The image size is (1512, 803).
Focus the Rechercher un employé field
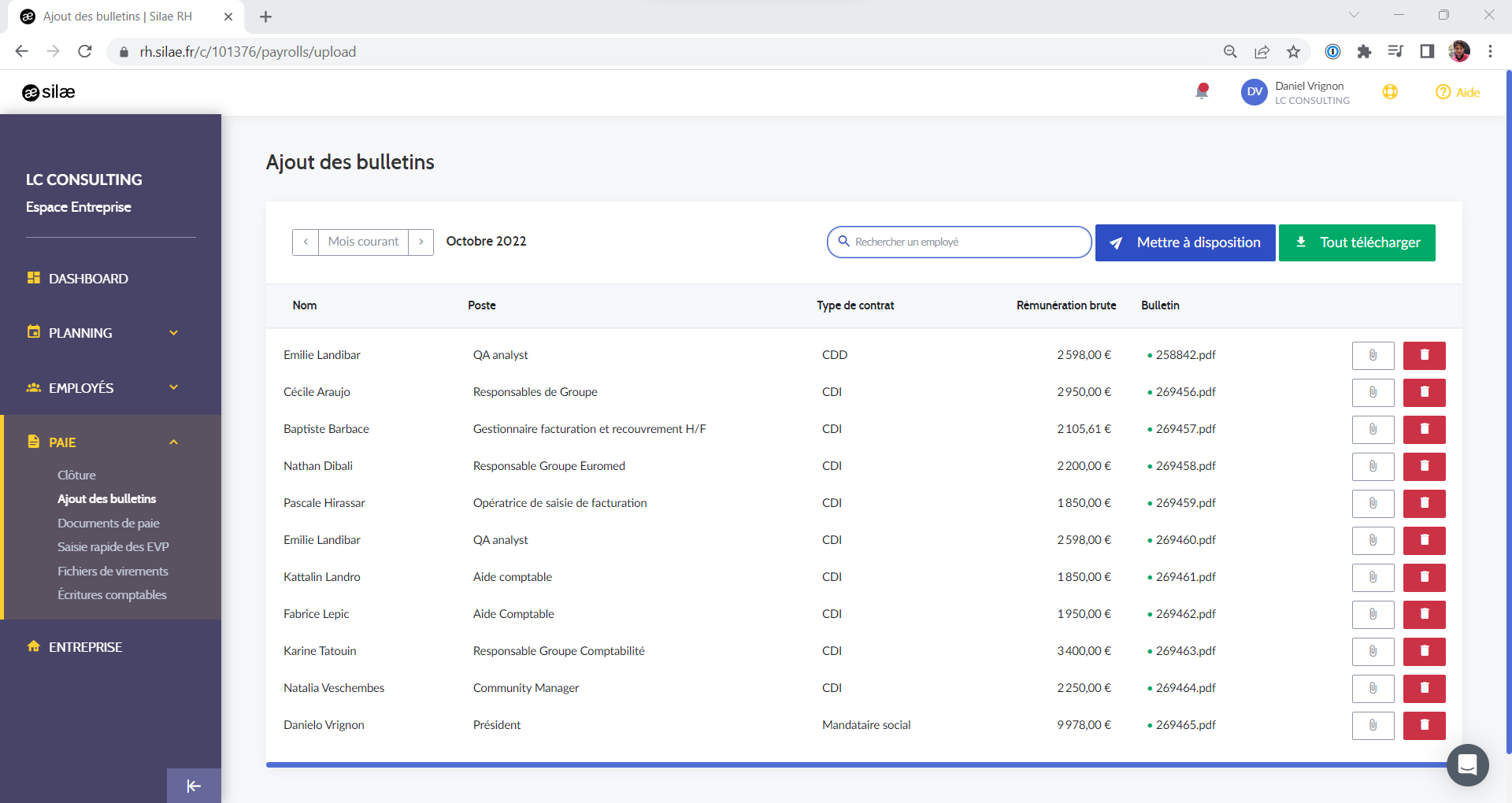(x=965, y=242)
